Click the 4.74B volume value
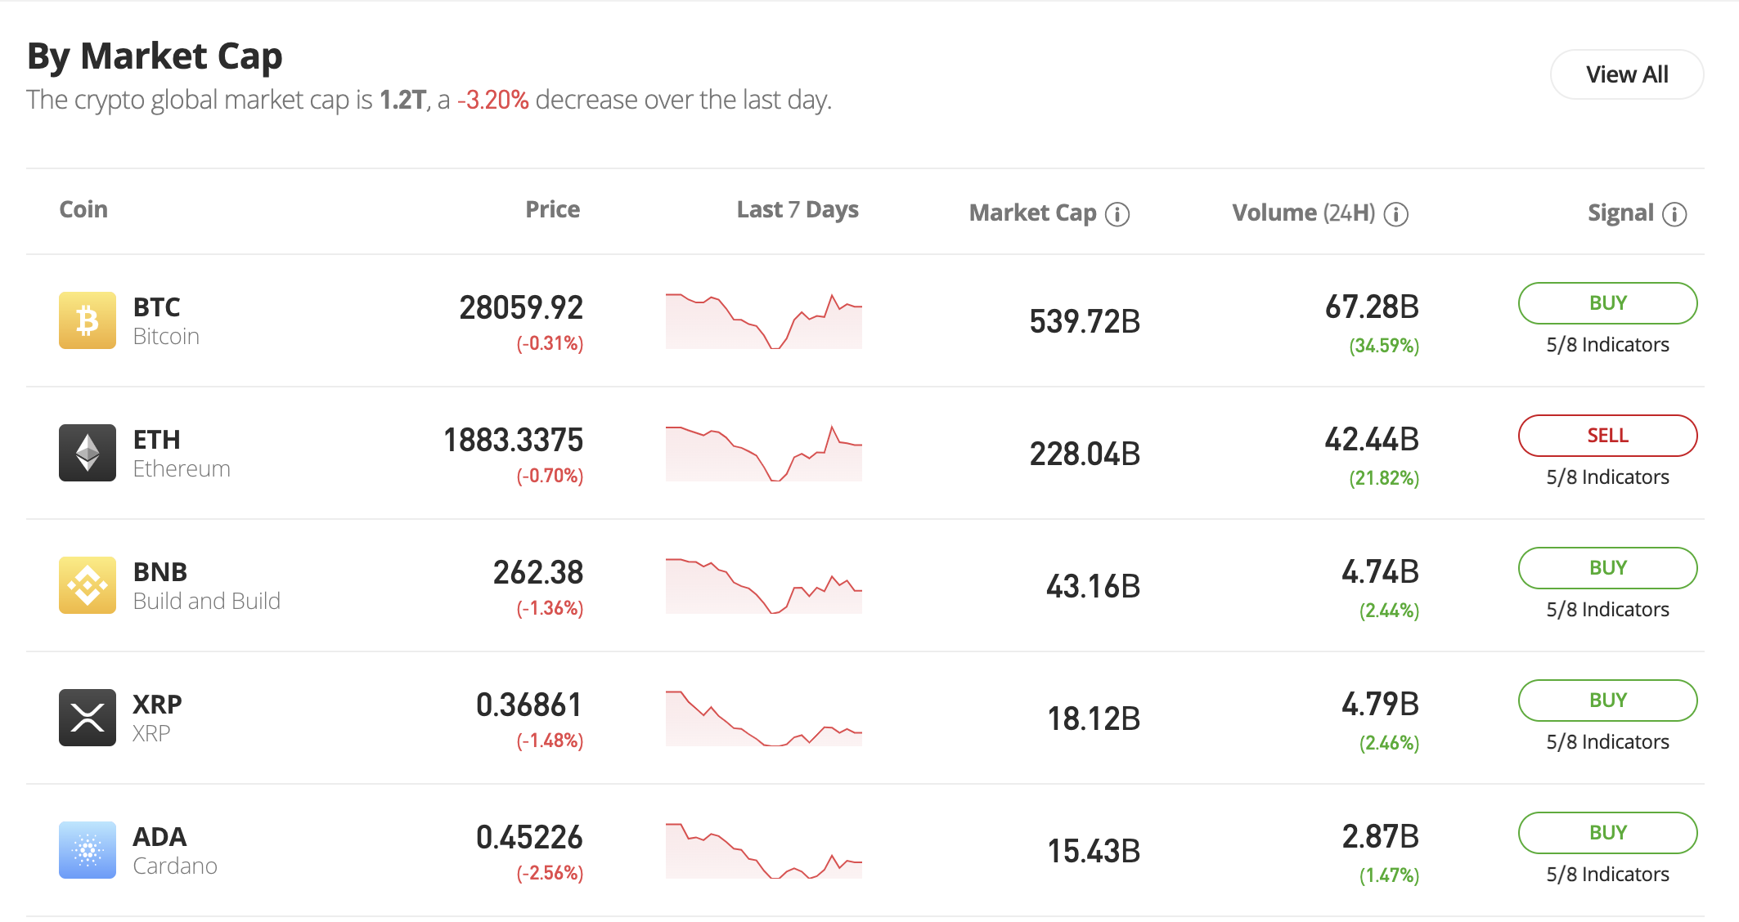Image resolution: width=1739 pixels, height=922 pixels. click(1381, 572)
